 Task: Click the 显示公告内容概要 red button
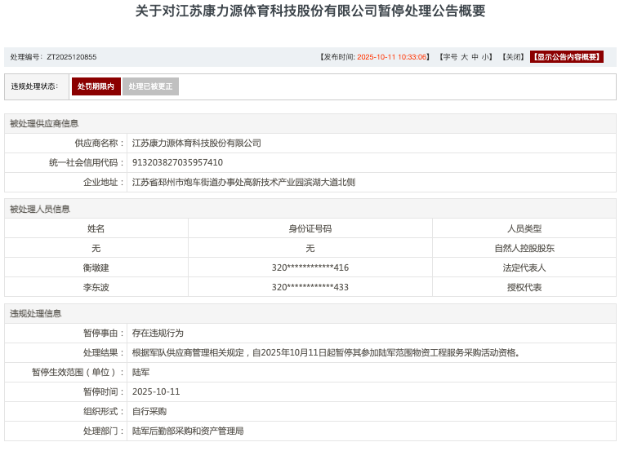coord(566,57)
